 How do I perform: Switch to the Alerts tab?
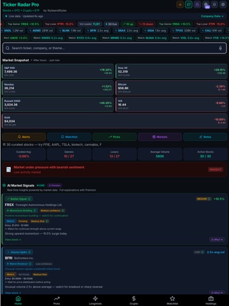pos(24,137)
